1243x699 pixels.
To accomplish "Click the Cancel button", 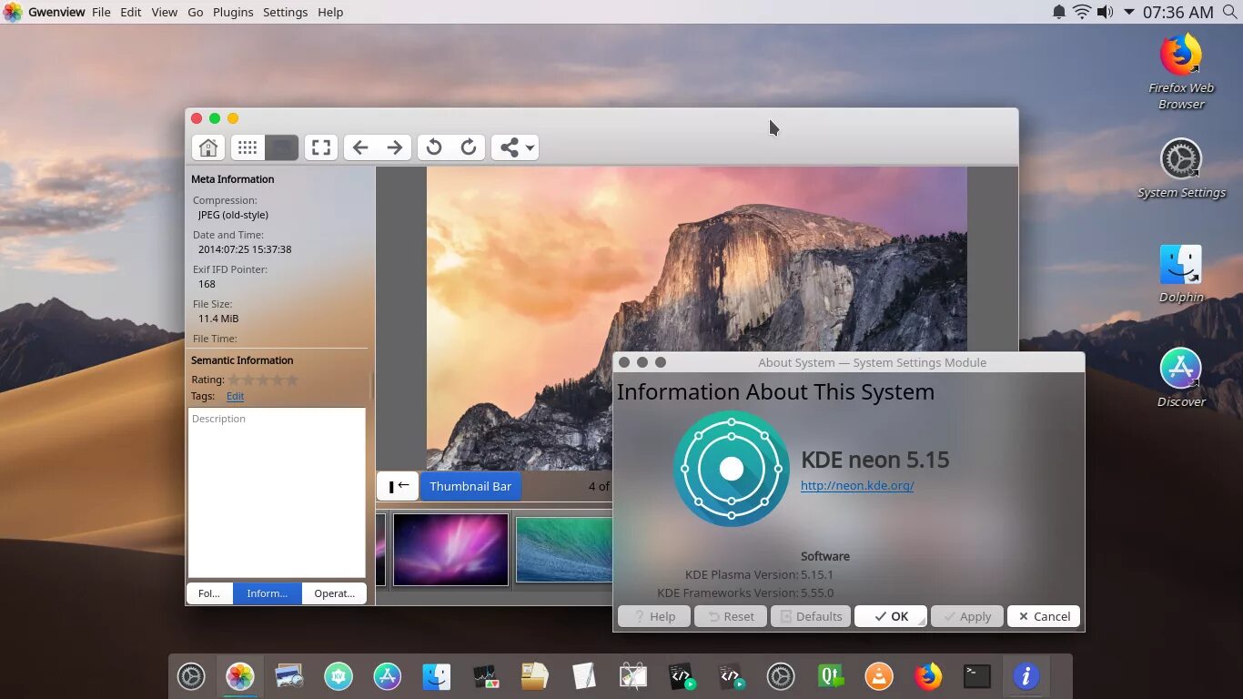I will pos(1044,616).
